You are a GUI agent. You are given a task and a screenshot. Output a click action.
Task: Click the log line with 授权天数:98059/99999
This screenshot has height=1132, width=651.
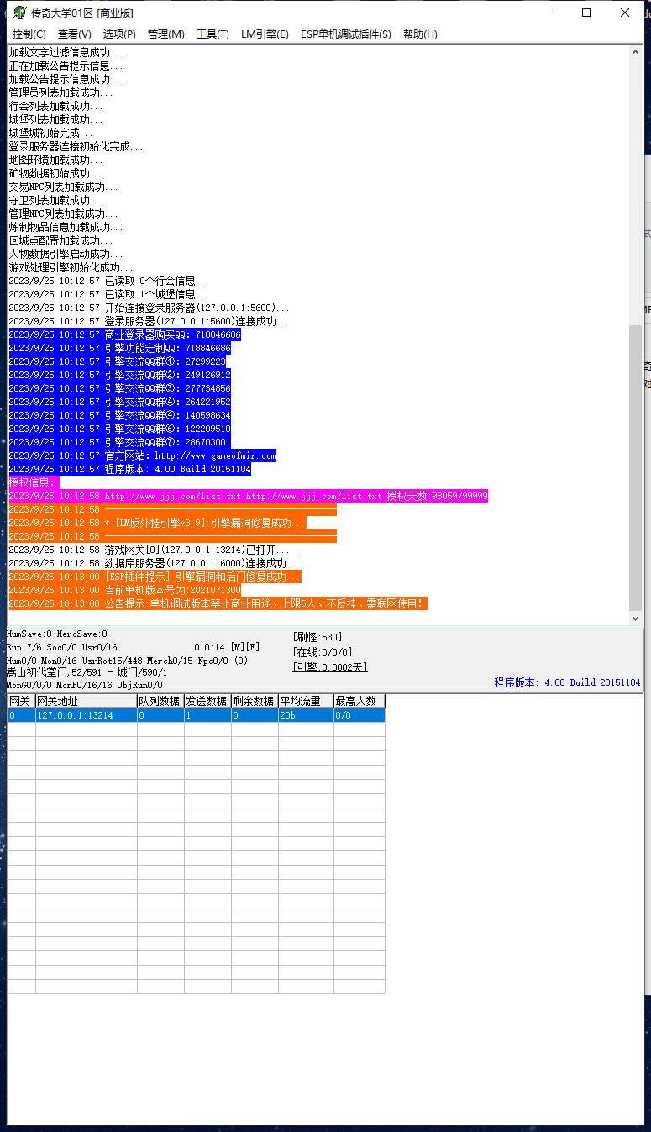pyautogui.click(x=248, y=496)
